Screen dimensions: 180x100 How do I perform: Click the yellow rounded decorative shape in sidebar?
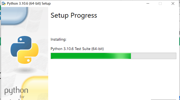pos(35,88)
